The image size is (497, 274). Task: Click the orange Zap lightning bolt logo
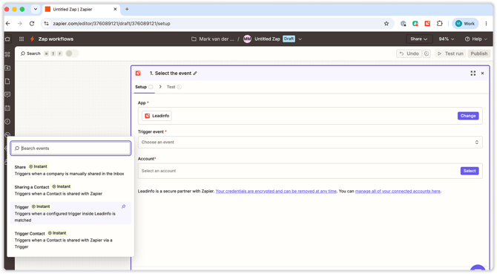32,39
